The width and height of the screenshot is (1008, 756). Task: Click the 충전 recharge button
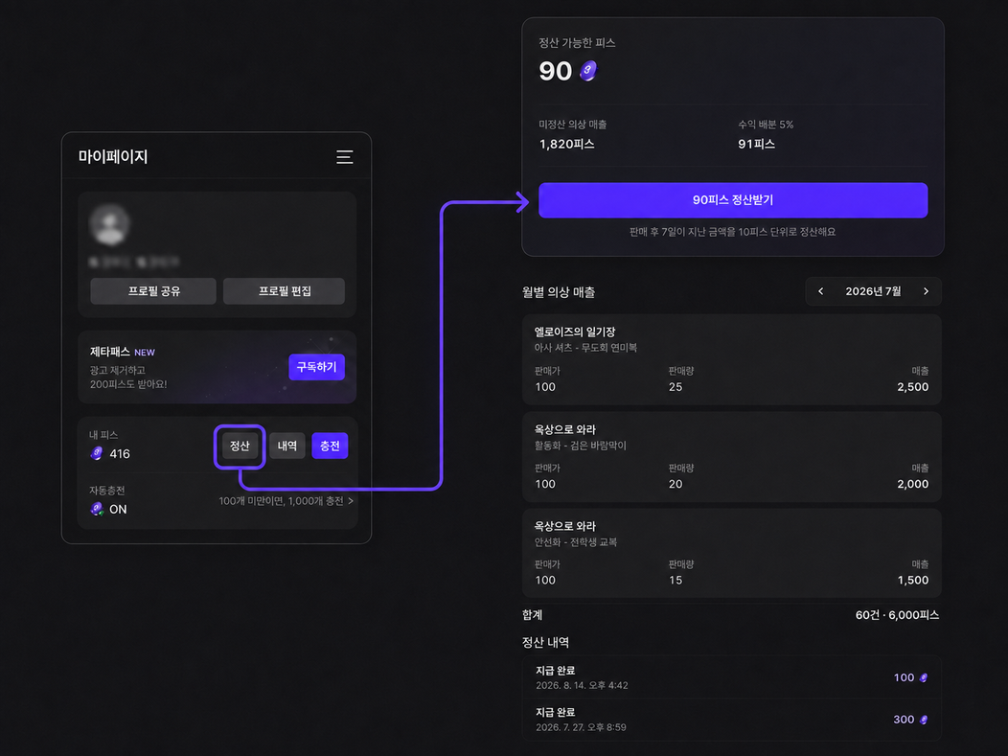330,447
